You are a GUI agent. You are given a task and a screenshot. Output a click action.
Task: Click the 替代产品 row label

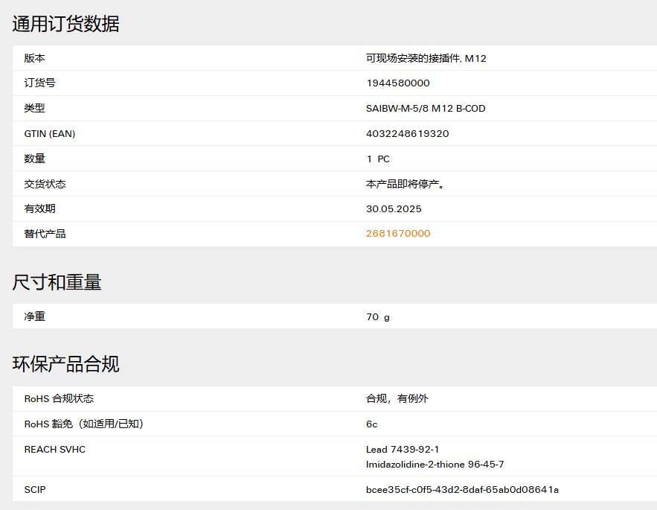click(x=45, y=234)
